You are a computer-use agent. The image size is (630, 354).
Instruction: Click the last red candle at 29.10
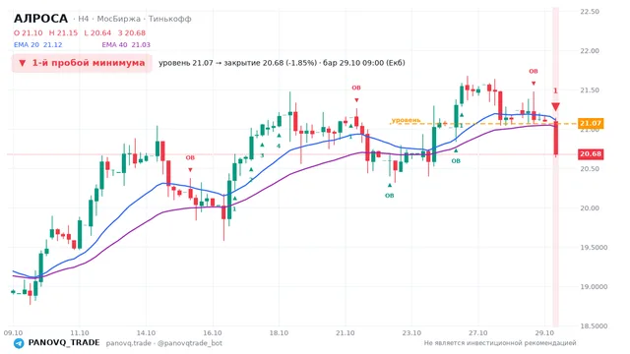(556, 139)
